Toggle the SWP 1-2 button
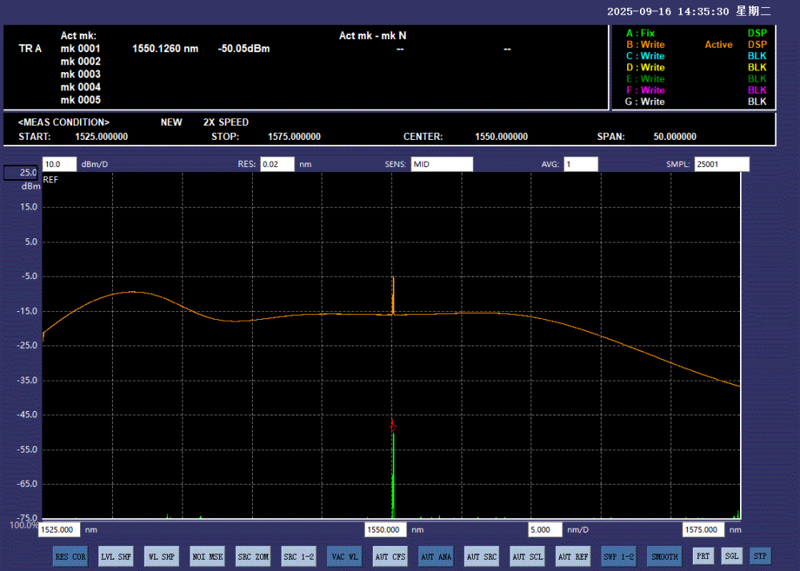 tap(619, 557)
